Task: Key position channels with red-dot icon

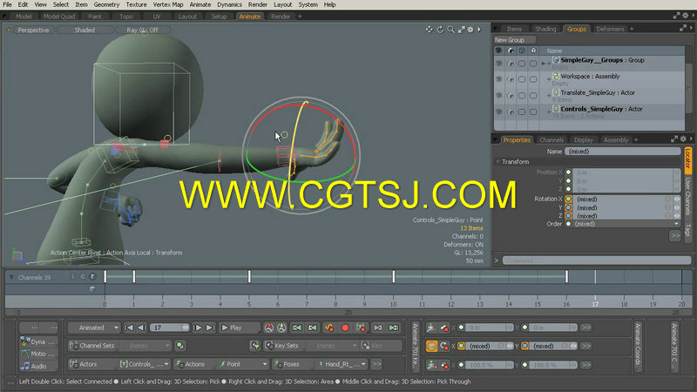Action: (x=444, y=328)
